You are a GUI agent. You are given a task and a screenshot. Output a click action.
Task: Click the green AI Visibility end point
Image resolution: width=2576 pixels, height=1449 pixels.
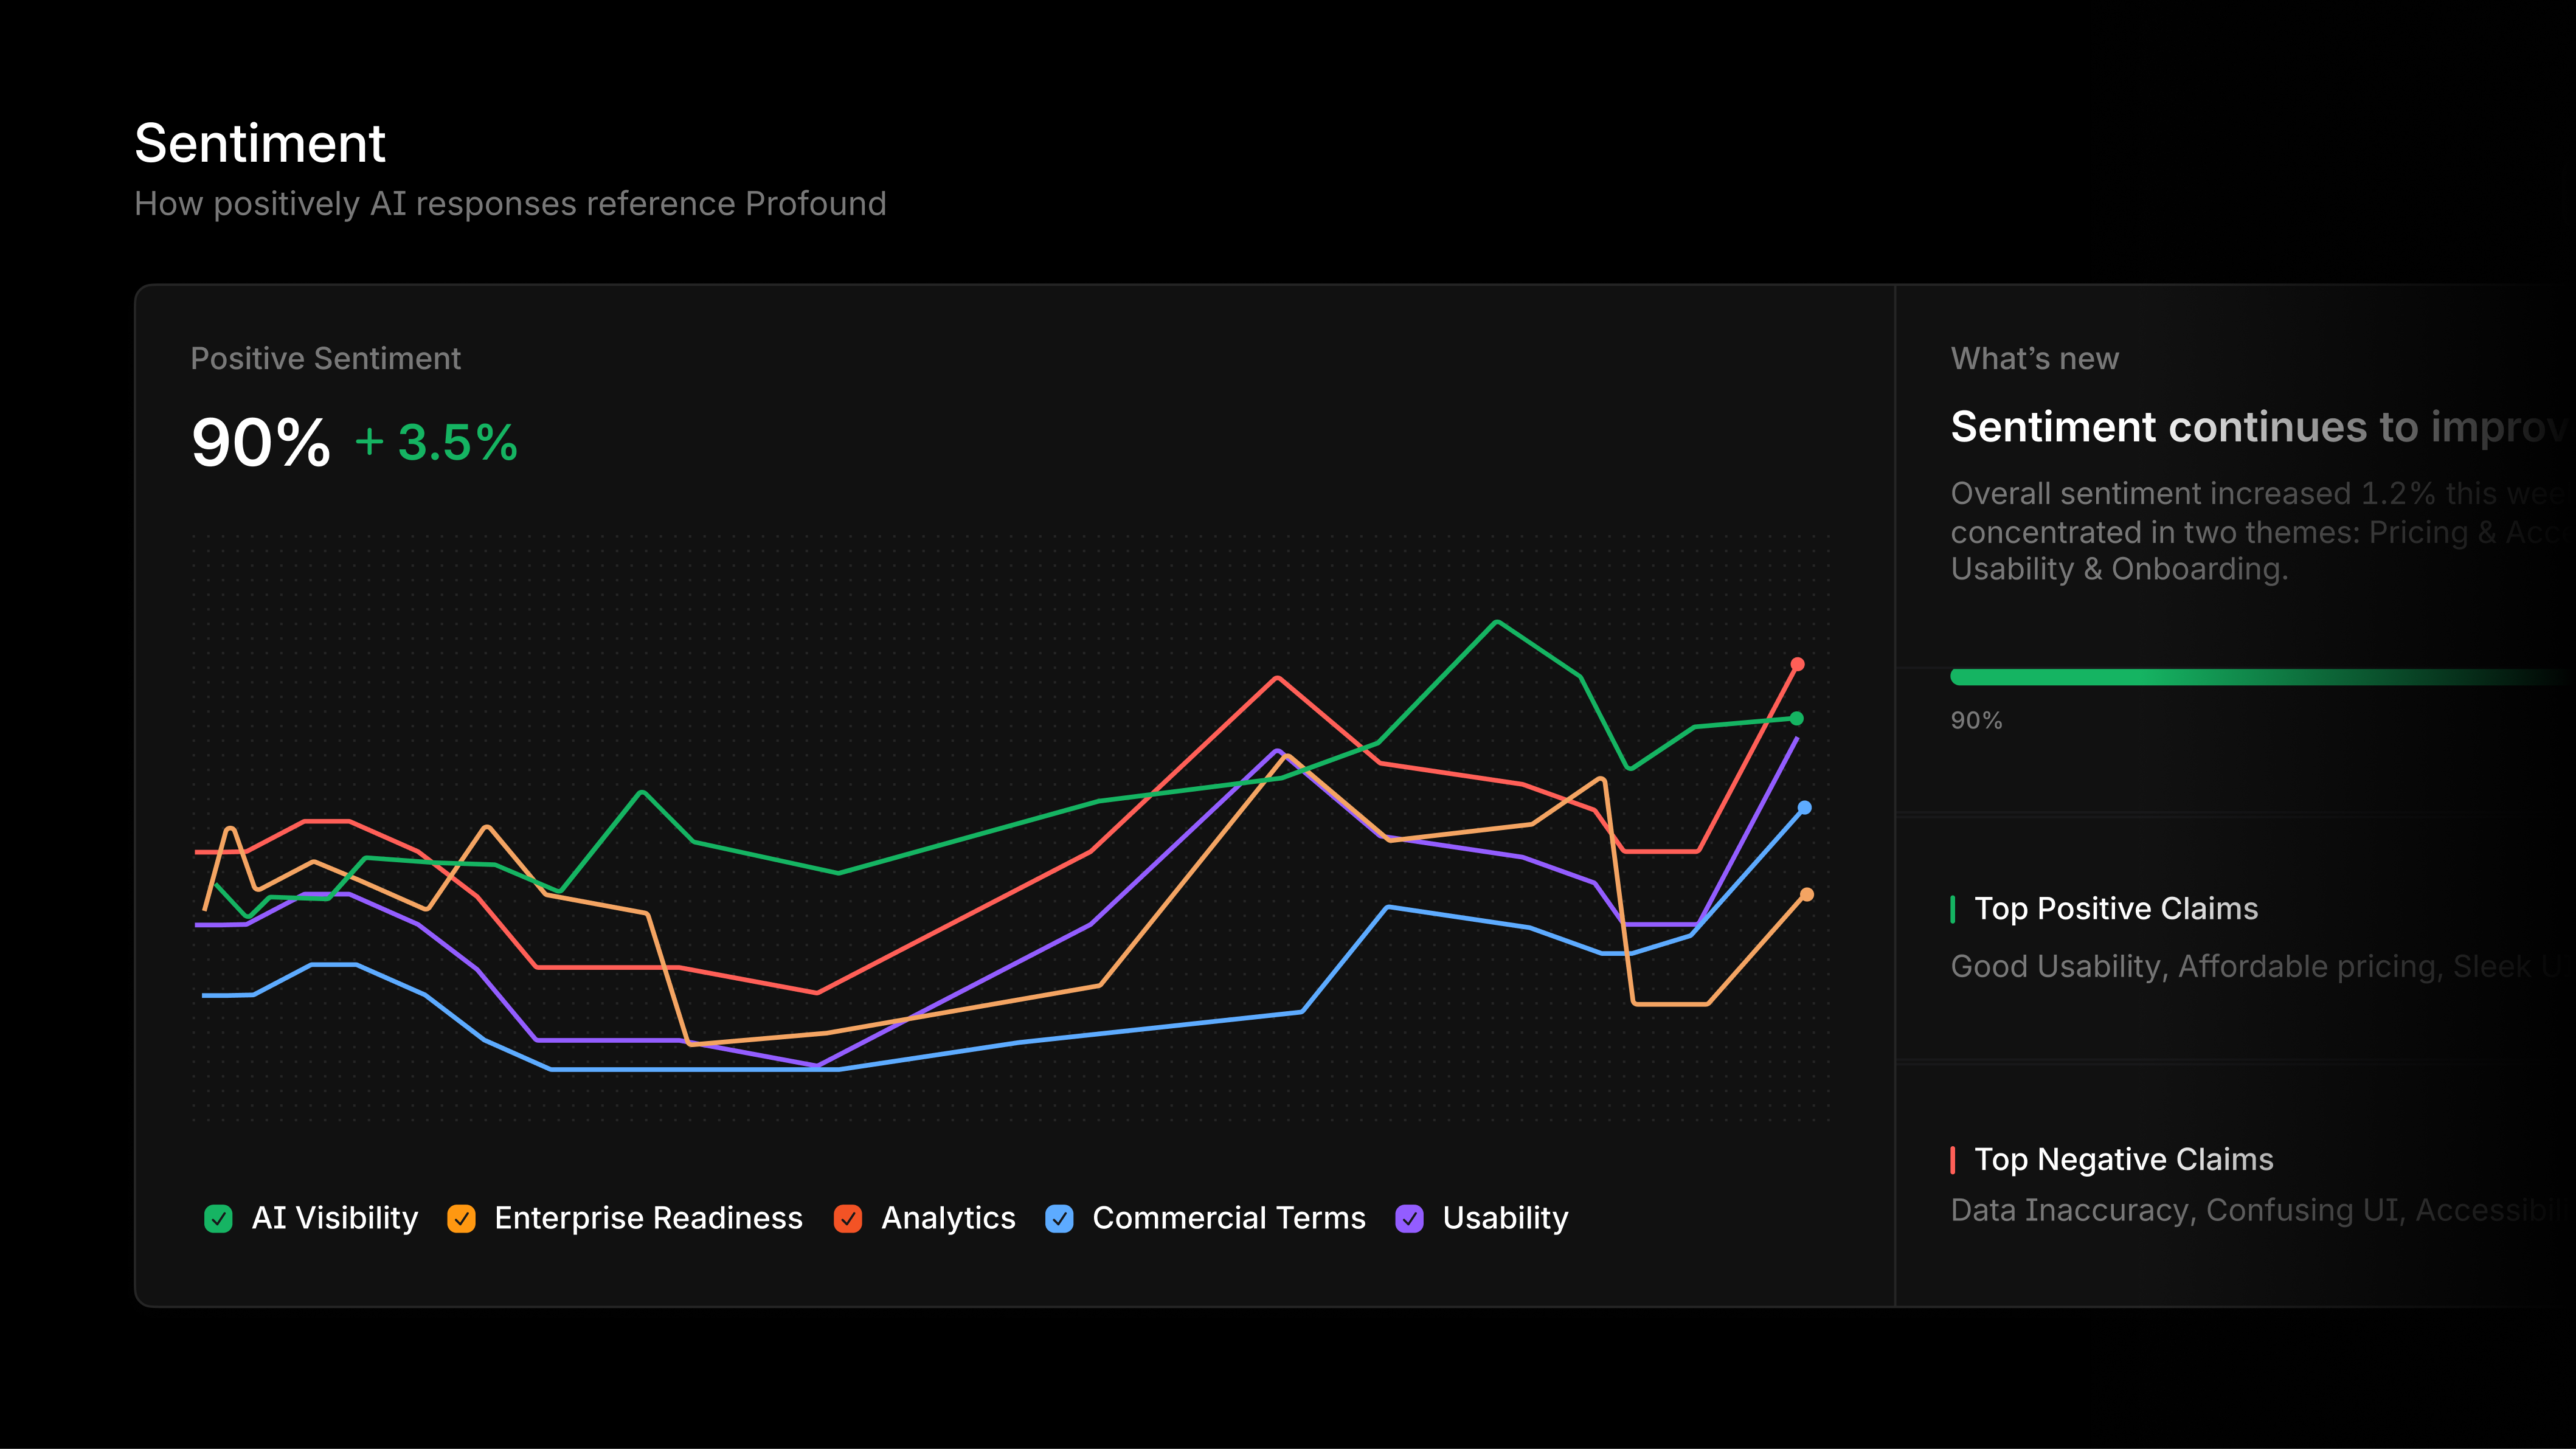[1797, 718]
